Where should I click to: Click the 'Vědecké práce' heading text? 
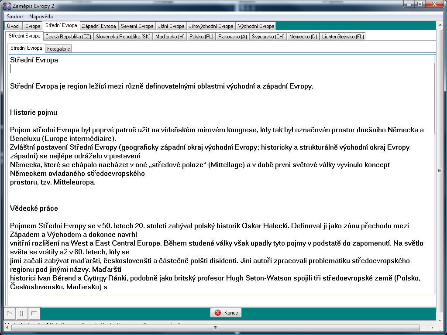34,208
